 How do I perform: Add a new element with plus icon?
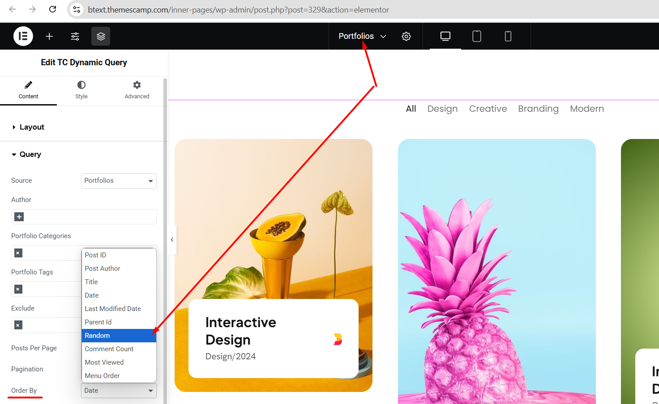[x=49, y=36]
